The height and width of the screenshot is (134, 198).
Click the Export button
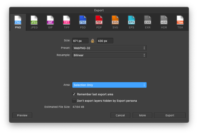pos(170,115)
